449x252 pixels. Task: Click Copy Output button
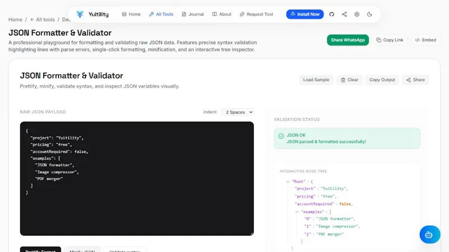click(382, 80)
